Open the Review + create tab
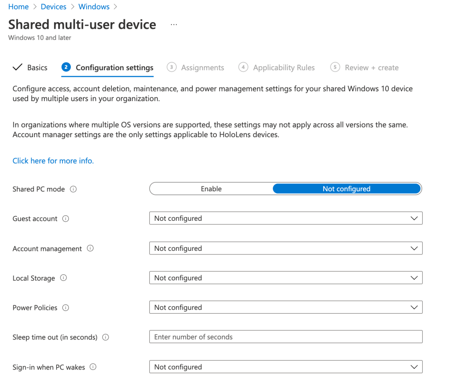The height and width of the screenshot is (382, 473). pyautogui.click(x=371, y=67)
